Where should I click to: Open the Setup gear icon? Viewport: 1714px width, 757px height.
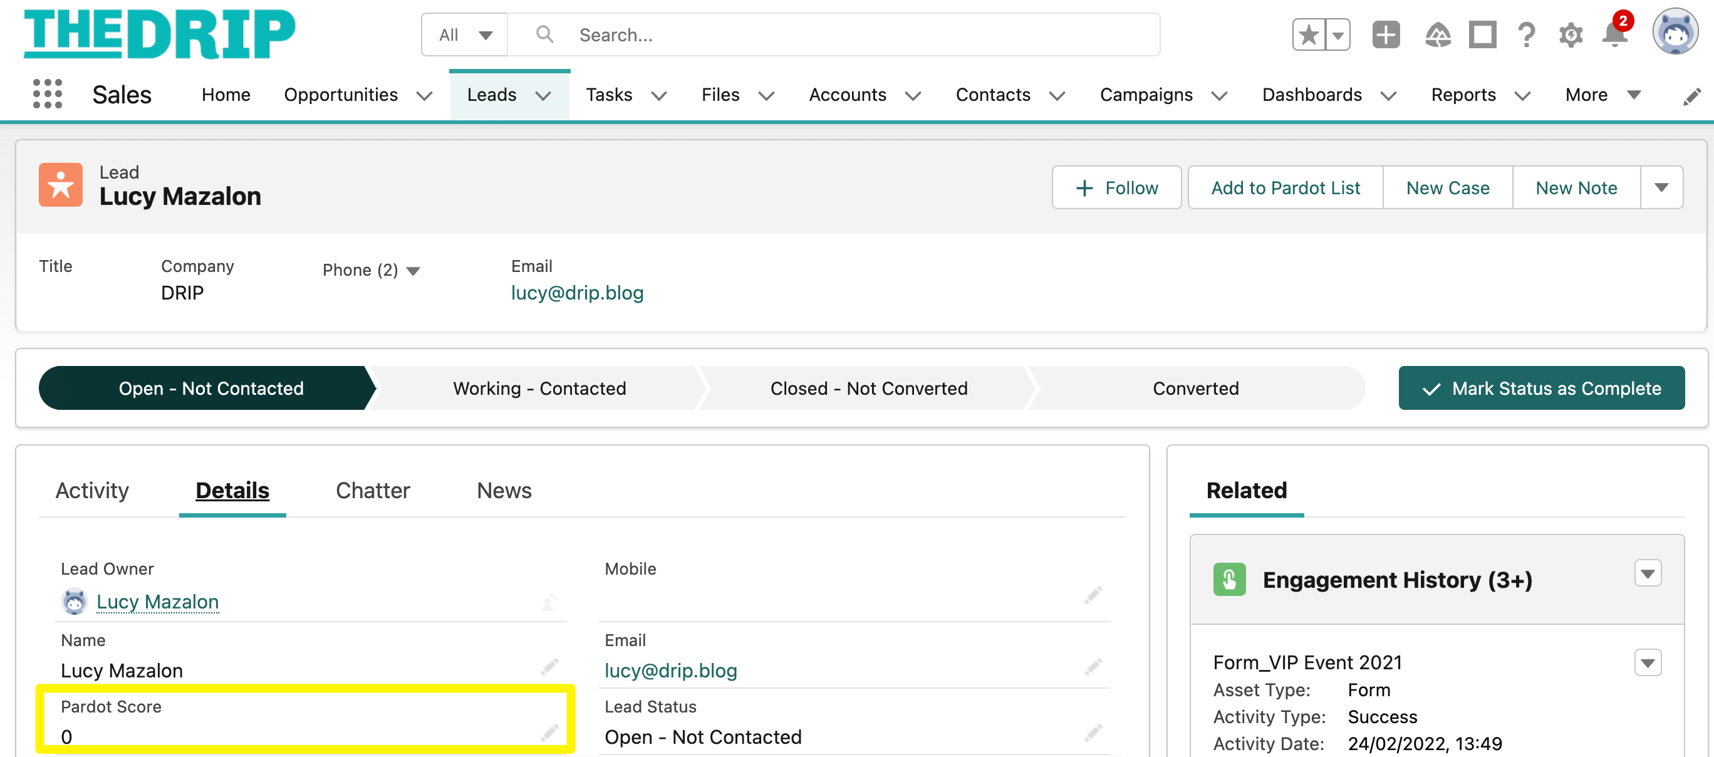coord(1571,34)
